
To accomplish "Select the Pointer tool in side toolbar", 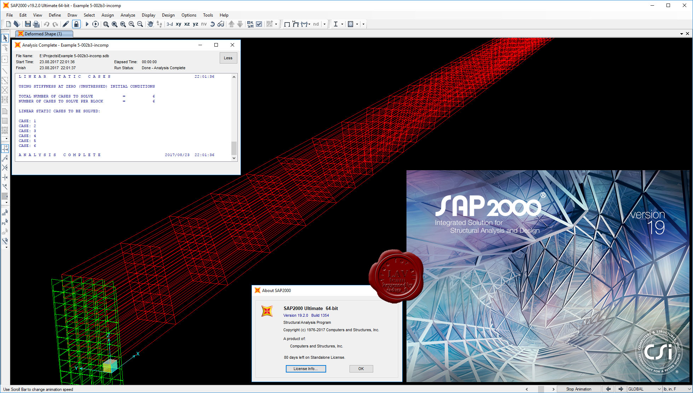I will [5, 38].
